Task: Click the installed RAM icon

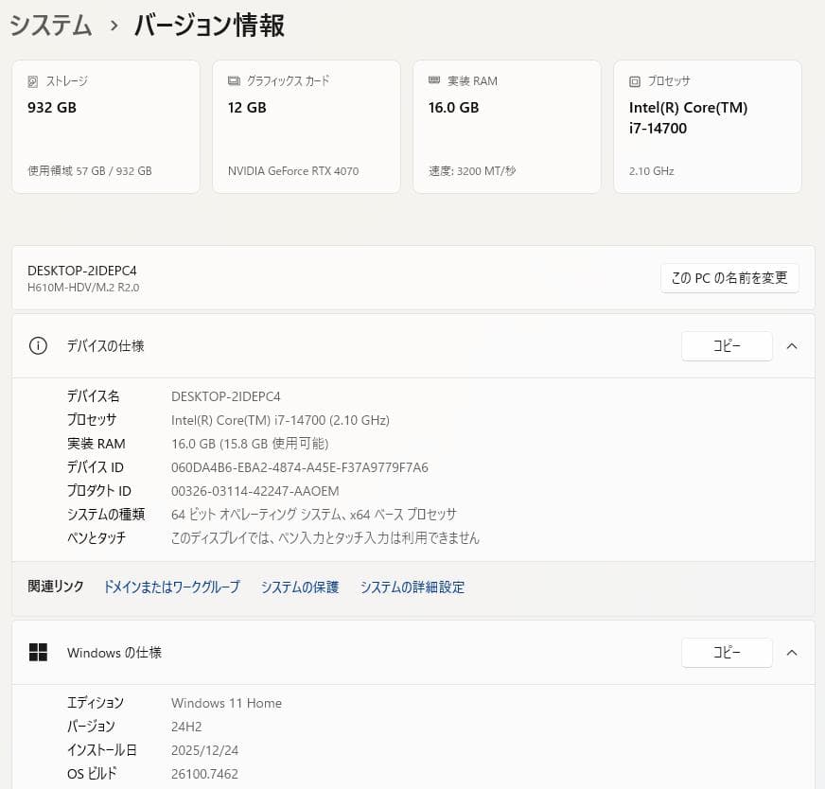Action: point(434,80)
